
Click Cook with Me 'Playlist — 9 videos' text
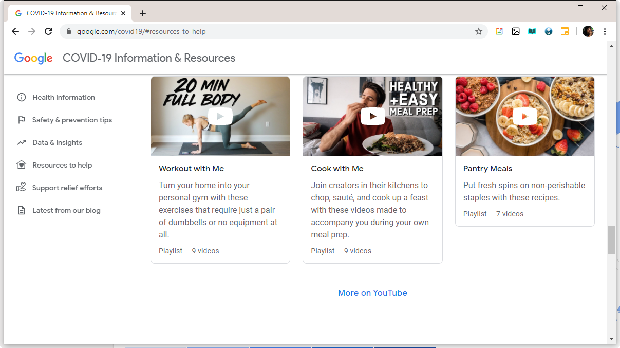[341, 251]
